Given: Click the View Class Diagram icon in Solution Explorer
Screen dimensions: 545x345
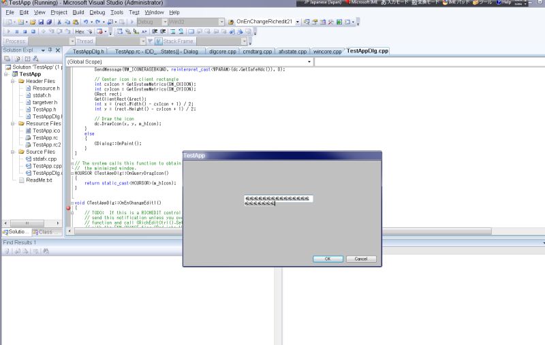Looking at the screenshot, I should 35,59.
